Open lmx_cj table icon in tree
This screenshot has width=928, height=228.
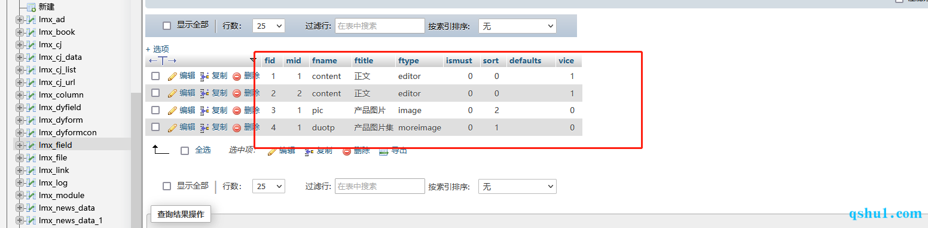click(x=32, y=45)
